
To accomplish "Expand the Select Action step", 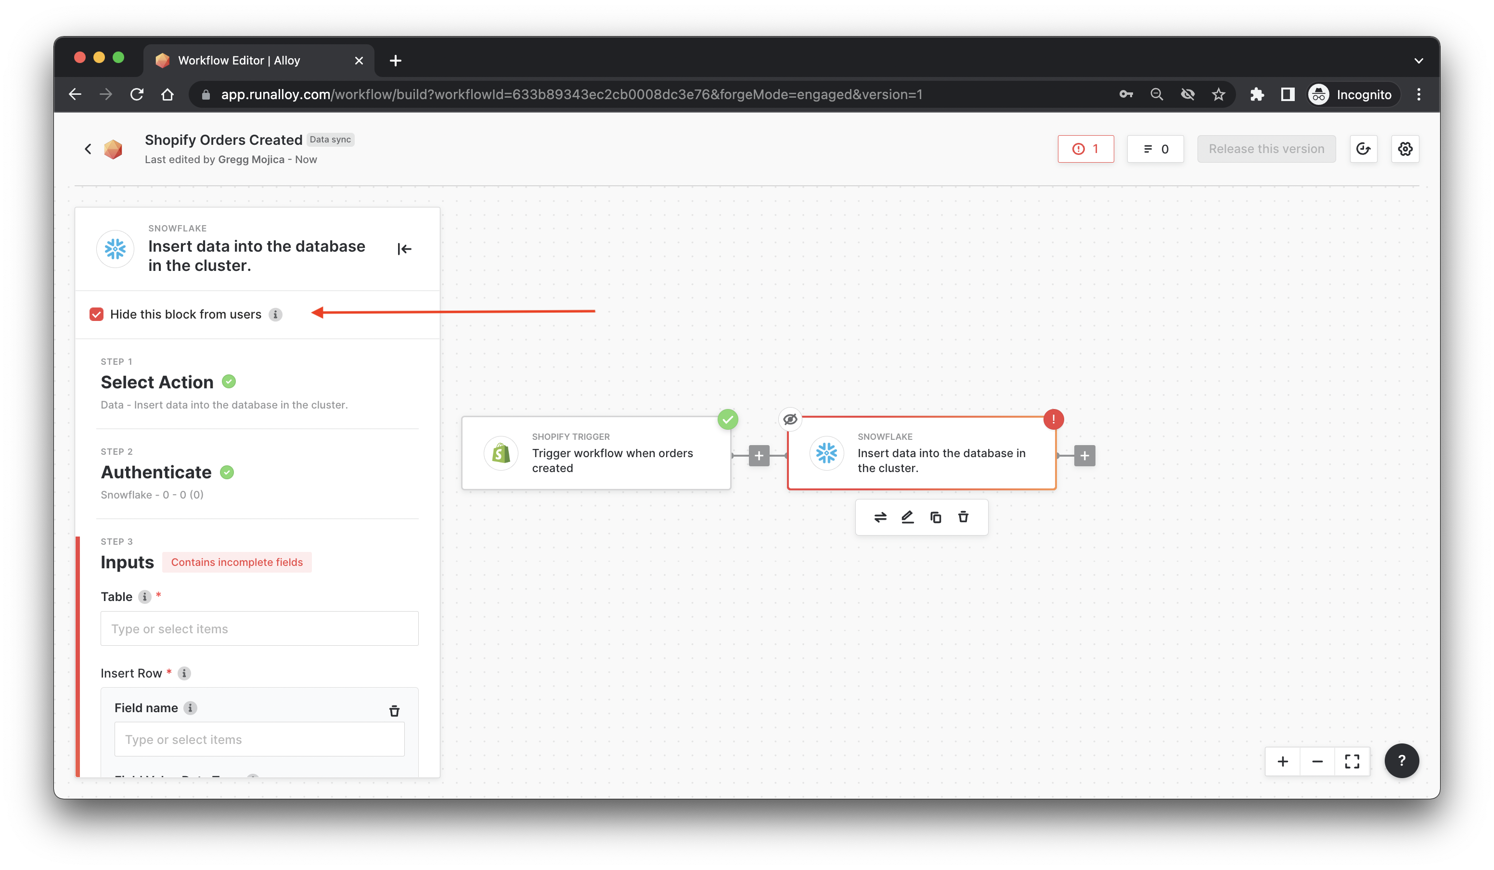I will pos(157,382).
